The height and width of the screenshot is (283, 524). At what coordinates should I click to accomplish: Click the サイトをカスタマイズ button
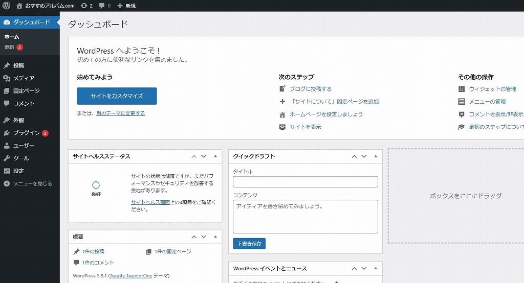click(x=117, y=96)
